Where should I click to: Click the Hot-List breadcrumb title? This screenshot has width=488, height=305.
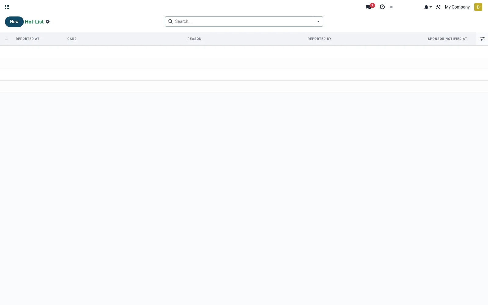point(34,22)
